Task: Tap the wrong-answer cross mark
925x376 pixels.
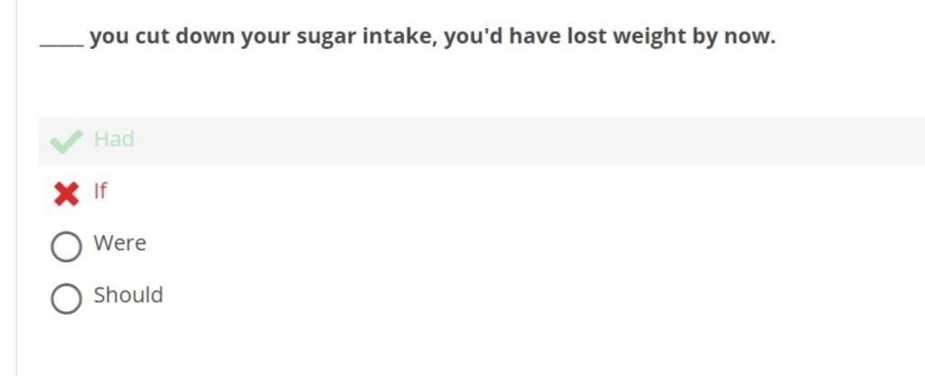Action: [x=66, y=193]
